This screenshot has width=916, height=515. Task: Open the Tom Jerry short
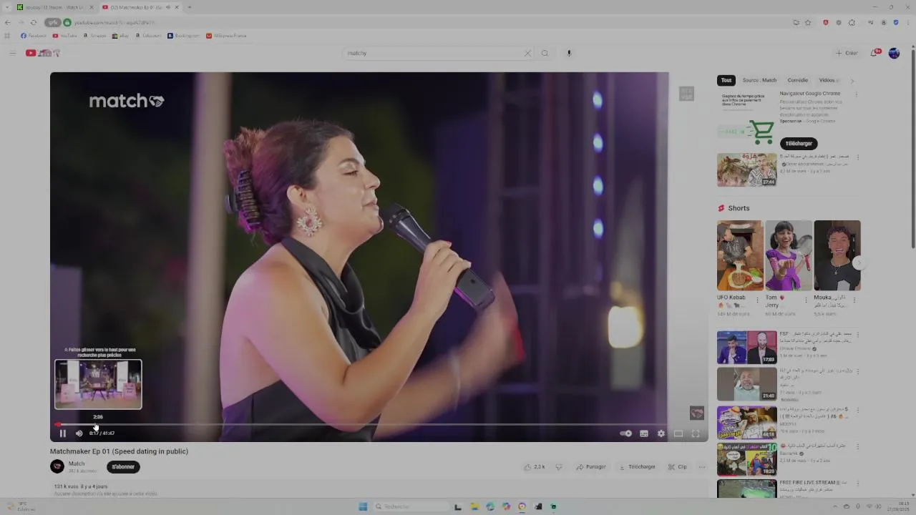coord(789,255)
